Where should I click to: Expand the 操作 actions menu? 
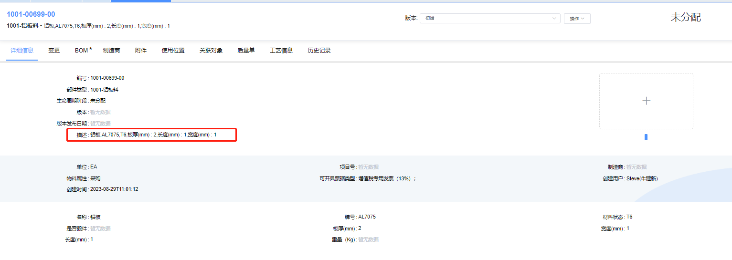(x=577, y=19)
